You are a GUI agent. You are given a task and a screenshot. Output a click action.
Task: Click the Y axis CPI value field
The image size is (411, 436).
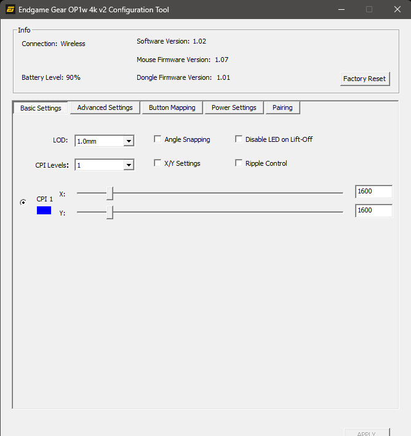[x=373, y=211]
